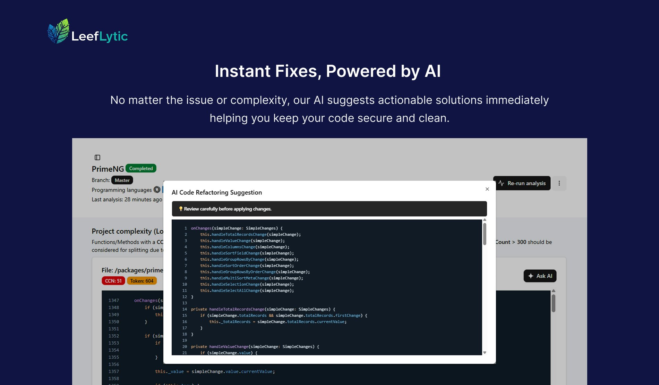The height and width of the screenshot is (385, 659).
Task: Click the dialog scrollbar up arrow
Action: (x=485, y=220)
